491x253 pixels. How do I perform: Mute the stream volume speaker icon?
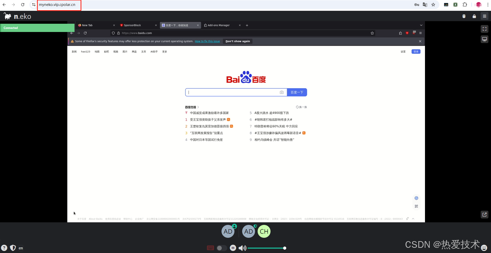pos(242,248)
